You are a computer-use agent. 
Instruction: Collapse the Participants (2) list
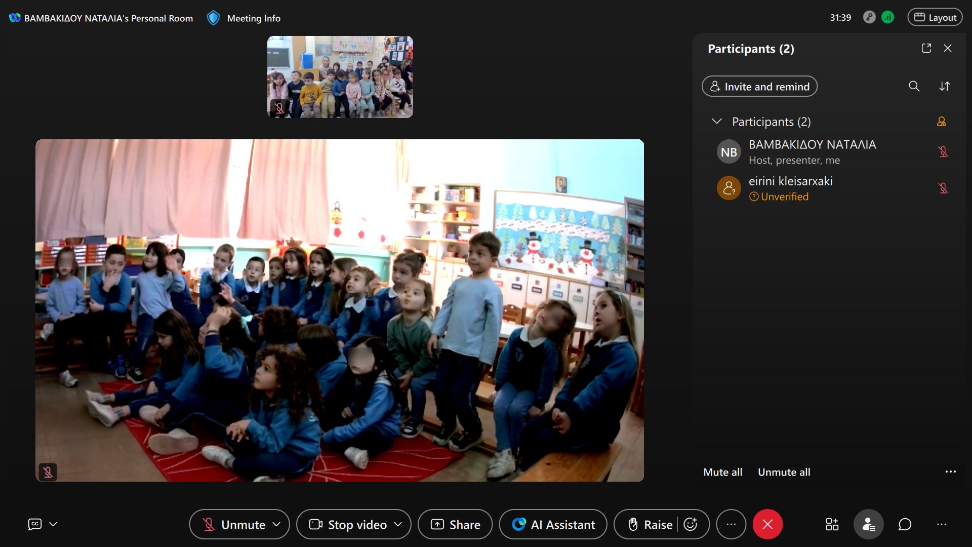[x=716, y=121]
